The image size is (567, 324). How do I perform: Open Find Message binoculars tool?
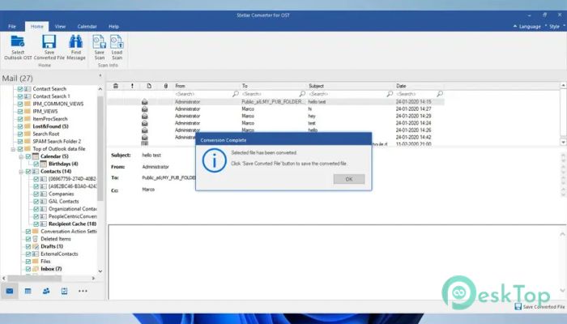[76, 47]
